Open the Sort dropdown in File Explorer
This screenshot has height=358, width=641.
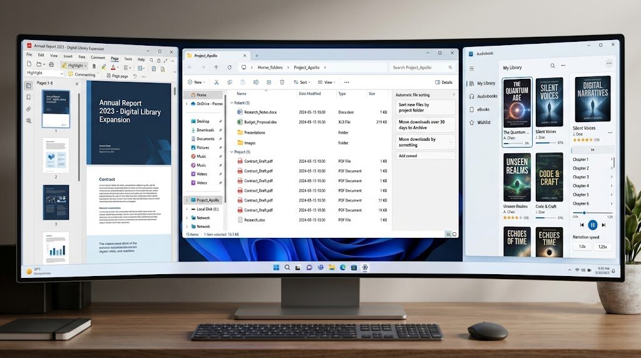pos(302,82)
